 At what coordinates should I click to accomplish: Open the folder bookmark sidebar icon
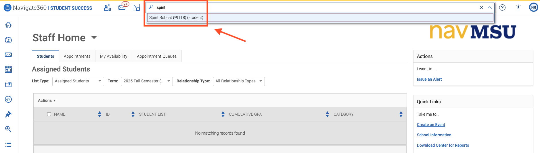[x=8, y=84]
